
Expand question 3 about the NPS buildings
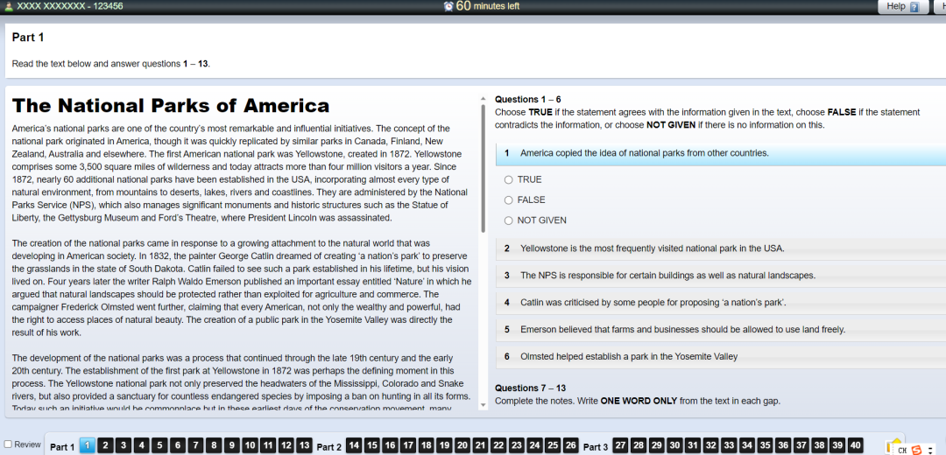[x=720, y=276]
